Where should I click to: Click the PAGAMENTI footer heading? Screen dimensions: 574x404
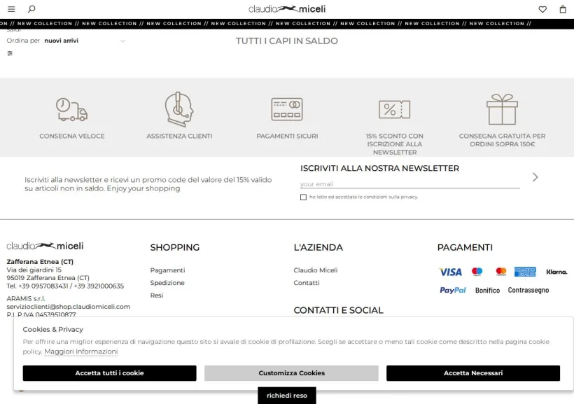pos(465,248)
